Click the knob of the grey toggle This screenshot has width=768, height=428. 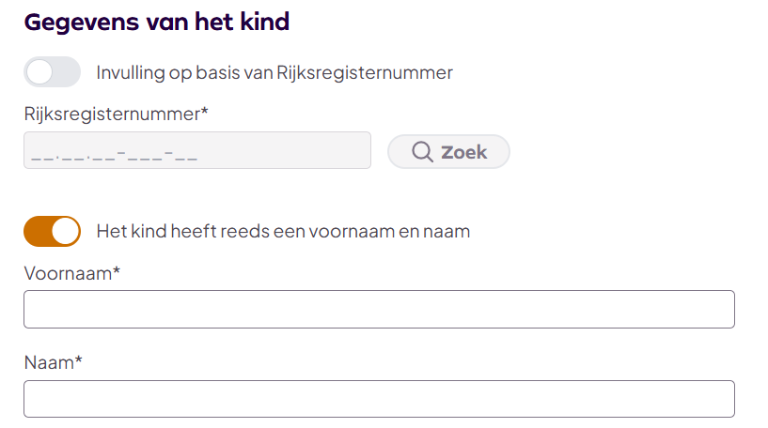(39, 72)
